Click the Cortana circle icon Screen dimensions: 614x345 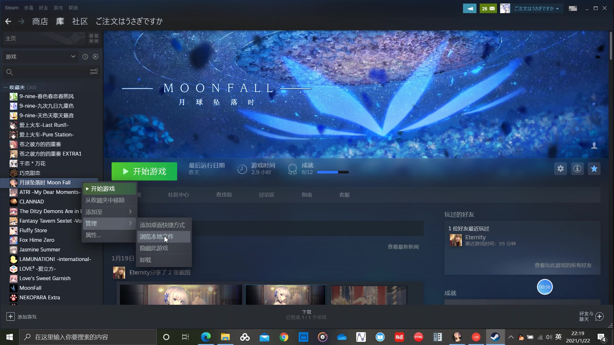click(166, 337)
